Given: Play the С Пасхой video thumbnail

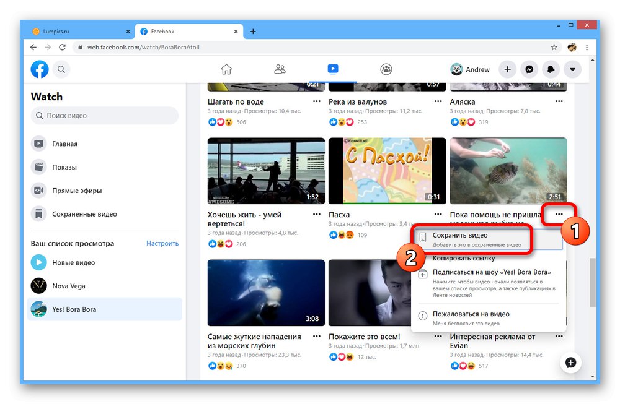Looking at the screenshot, I should tap(387, 171).
